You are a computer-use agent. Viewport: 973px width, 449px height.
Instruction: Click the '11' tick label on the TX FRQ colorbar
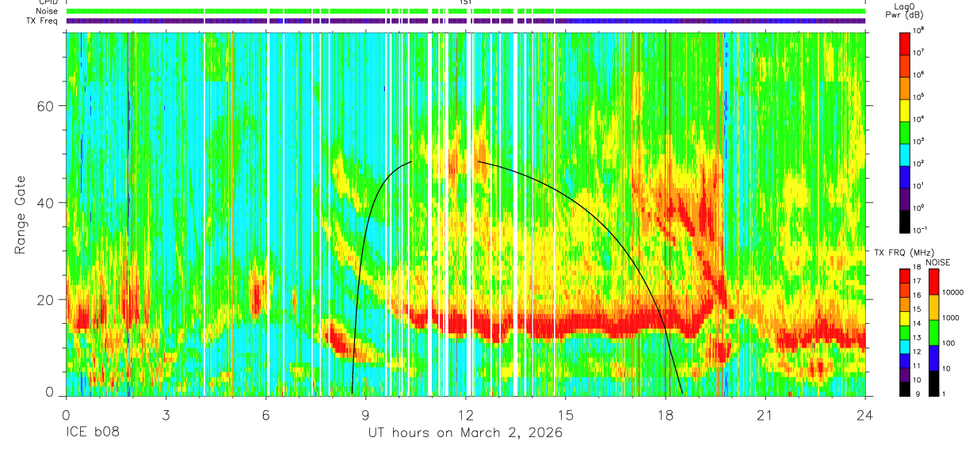[x=917, y=367]
